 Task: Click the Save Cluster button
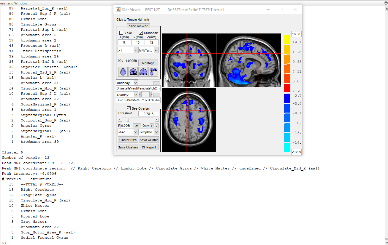(x=149, y=140)
